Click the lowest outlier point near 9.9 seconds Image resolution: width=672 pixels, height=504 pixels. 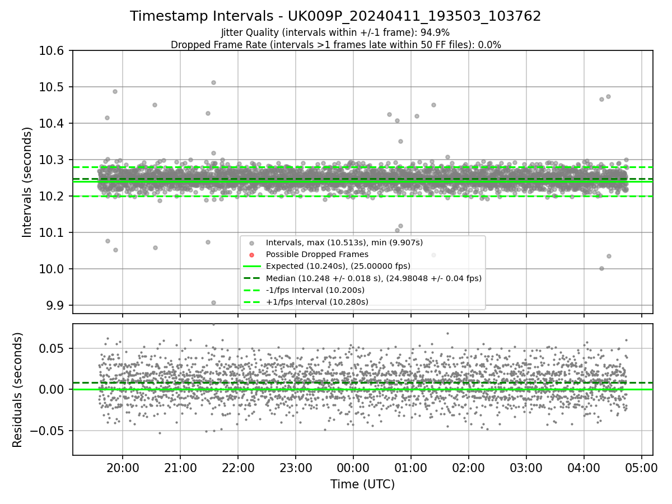tap(213, 302)
